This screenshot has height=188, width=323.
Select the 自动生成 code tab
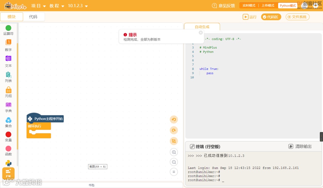(x=202, y=27)
